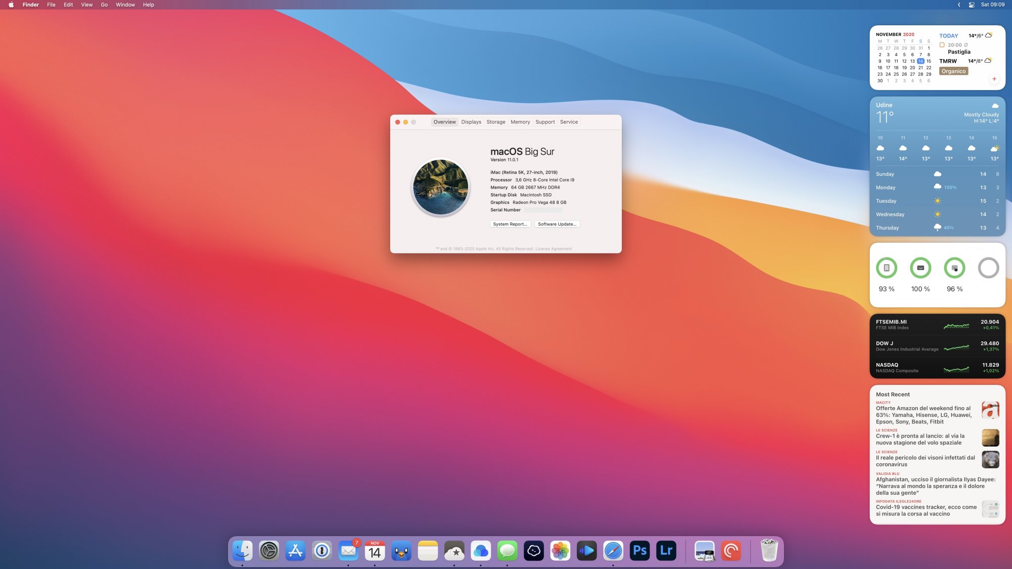Launch Photoshop from the Dock
Viewport: 1012px width, 569px height.
pyautogui.click(x=640, y=551)
